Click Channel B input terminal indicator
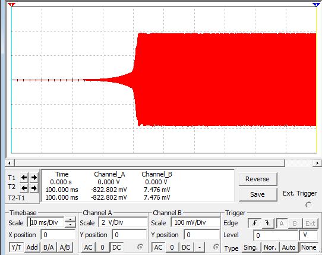 [x=216, y=247]
